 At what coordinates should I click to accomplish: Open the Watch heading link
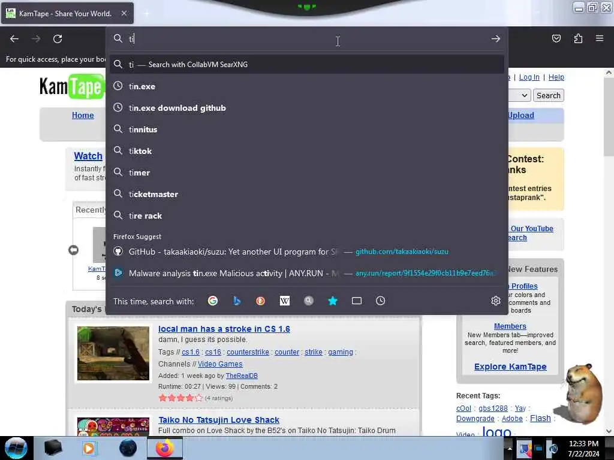coord(88,156)
